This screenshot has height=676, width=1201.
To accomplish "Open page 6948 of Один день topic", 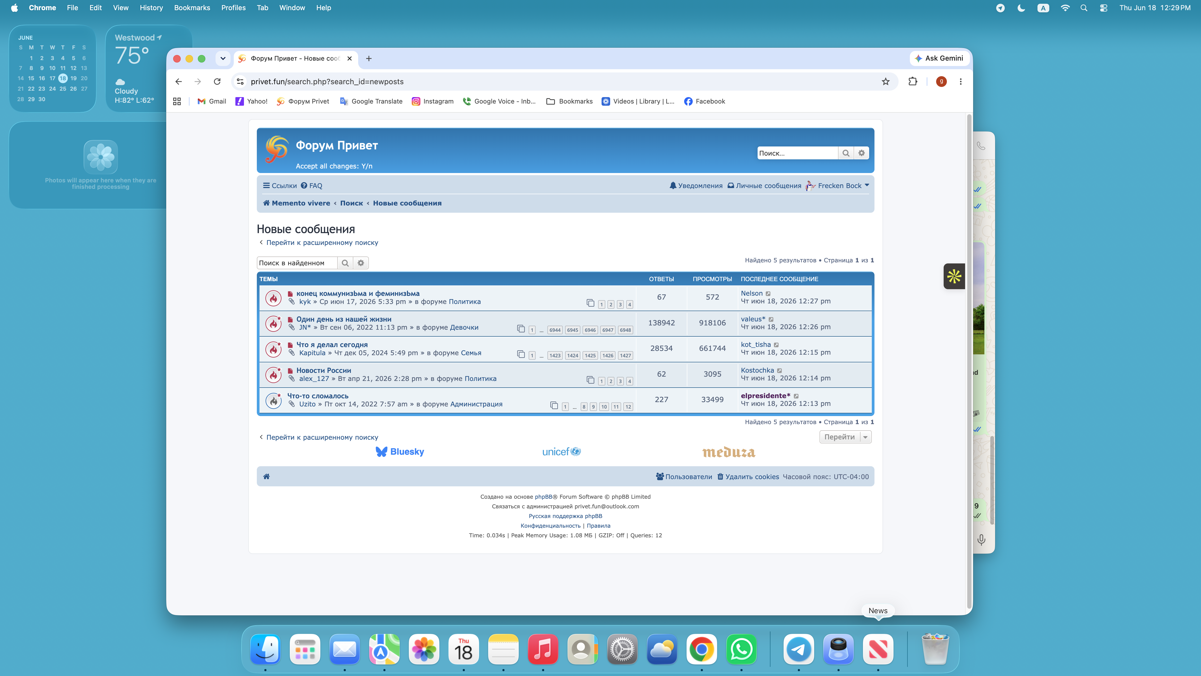I will pyautogui.click(x=625, y=330).
